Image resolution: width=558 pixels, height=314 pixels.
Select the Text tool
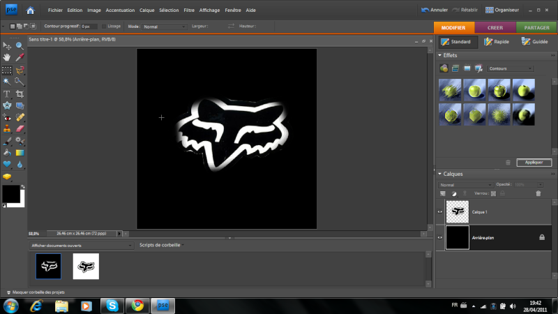(7, 94)
